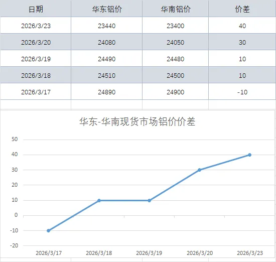This screenshot has width=276, height=262.
Task: Select the 价差 header cell
Action: [242, 9]
